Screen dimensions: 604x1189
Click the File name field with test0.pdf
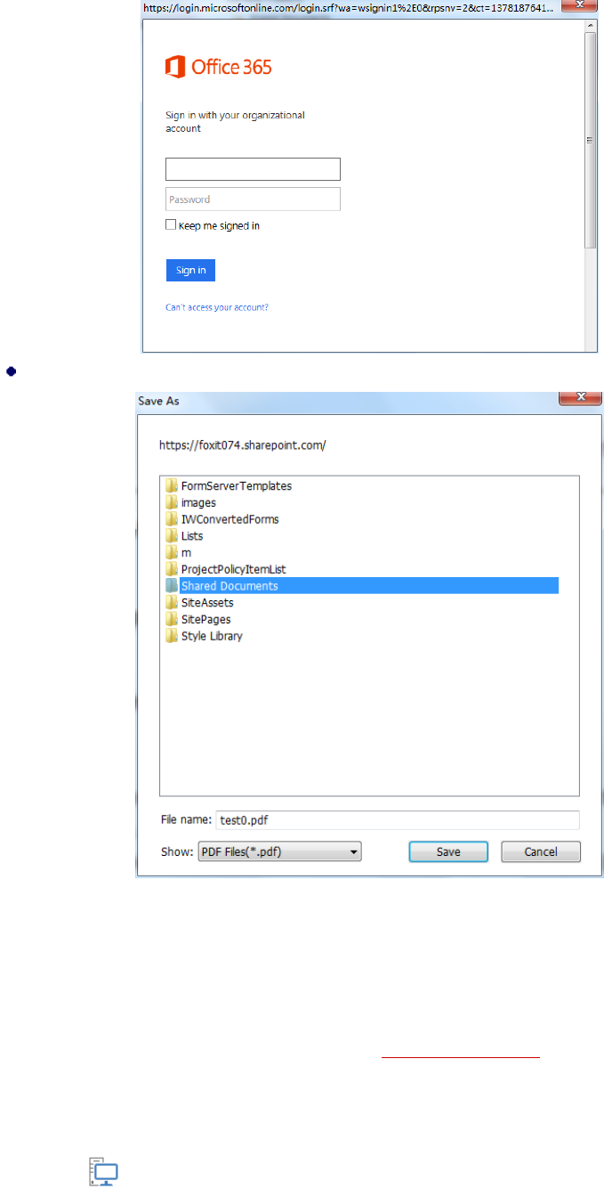398,820
